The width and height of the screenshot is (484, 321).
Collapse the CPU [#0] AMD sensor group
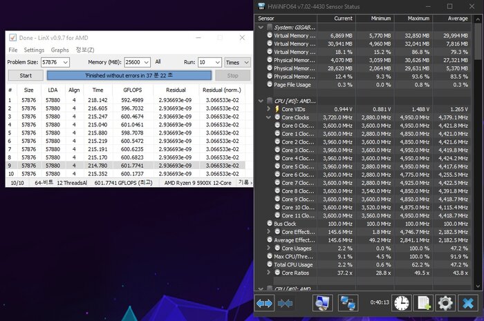[x=261, y=101]
